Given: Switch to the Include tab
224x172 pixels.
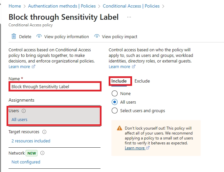Looking at the screenshot, I should [x=119, y=81].
